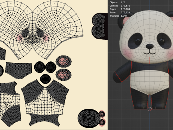The height and width of the screenshot is (130, 173).
Task: Click the 3D cursor between the panda's feet
Action: 150,109
